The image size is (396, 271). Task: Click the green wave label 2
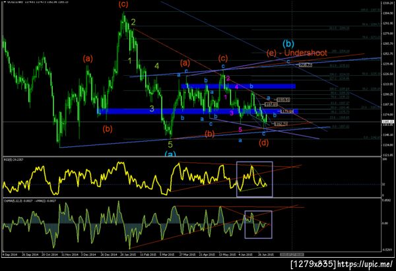133,22
